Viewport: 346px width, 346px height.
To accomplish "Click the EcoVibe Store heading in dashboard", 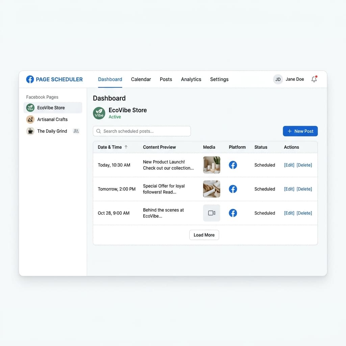I will coord(127,110).
